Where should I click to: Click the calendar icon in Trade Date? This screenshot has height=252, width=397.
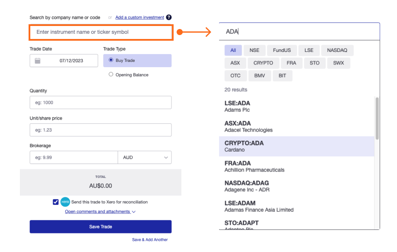pos(38,61)
